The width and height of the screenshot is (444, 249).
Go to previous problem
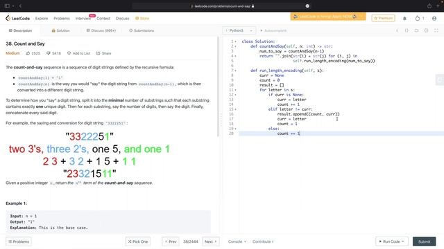(171, 241)
